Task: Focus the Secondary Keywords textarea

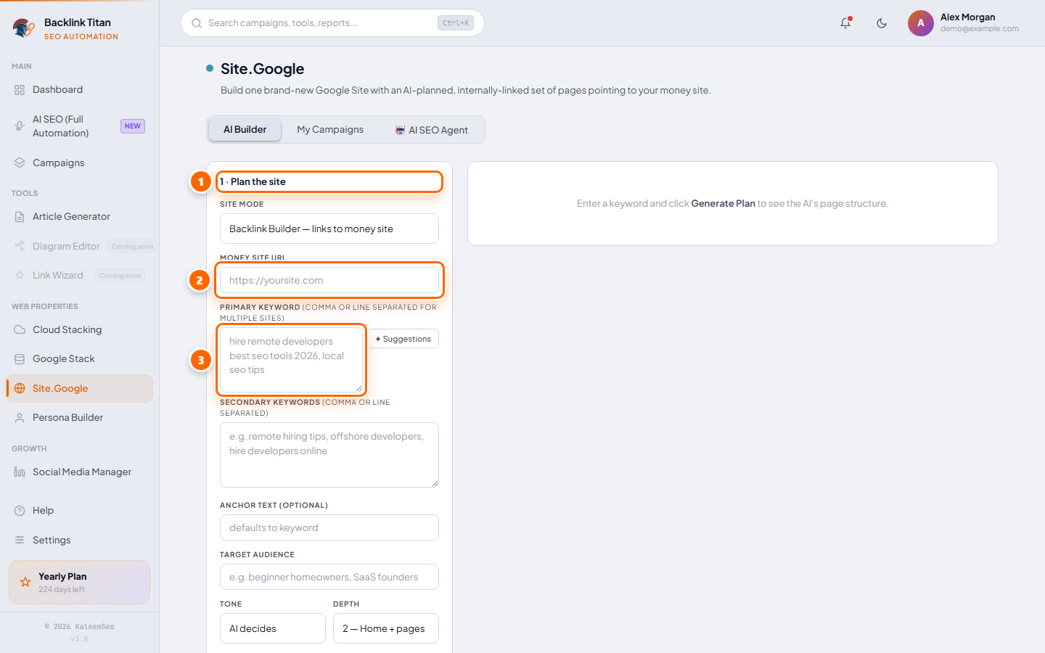Action: pos(329,455)
